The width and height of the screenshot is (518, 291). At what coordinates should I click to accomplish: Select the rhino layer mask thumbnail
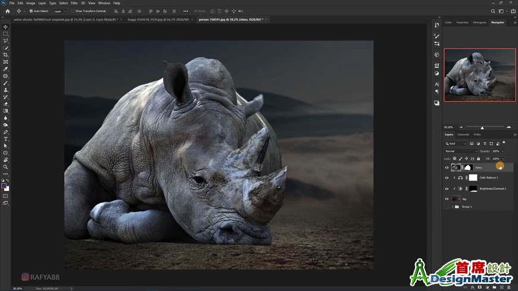[x=467, y=167]
